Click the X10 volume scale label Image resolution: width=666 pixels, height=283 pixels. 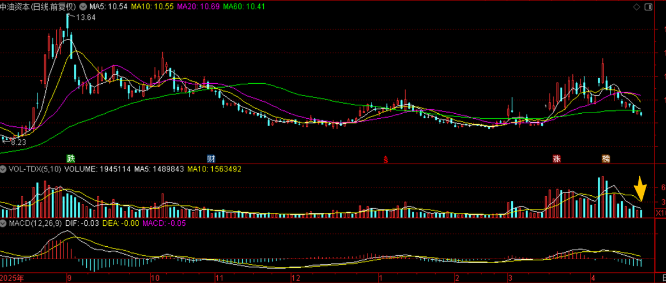point(660,212)
